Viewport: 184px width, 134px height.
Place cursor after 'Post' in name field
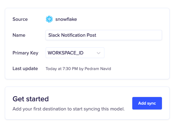coord(97,35)
